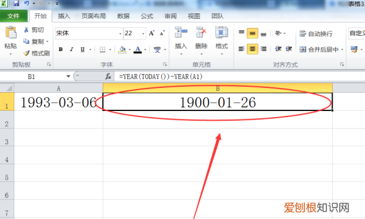Click Merge & Center (合并后居中) button
365x219 pixels.
click(x=319, y=50)
